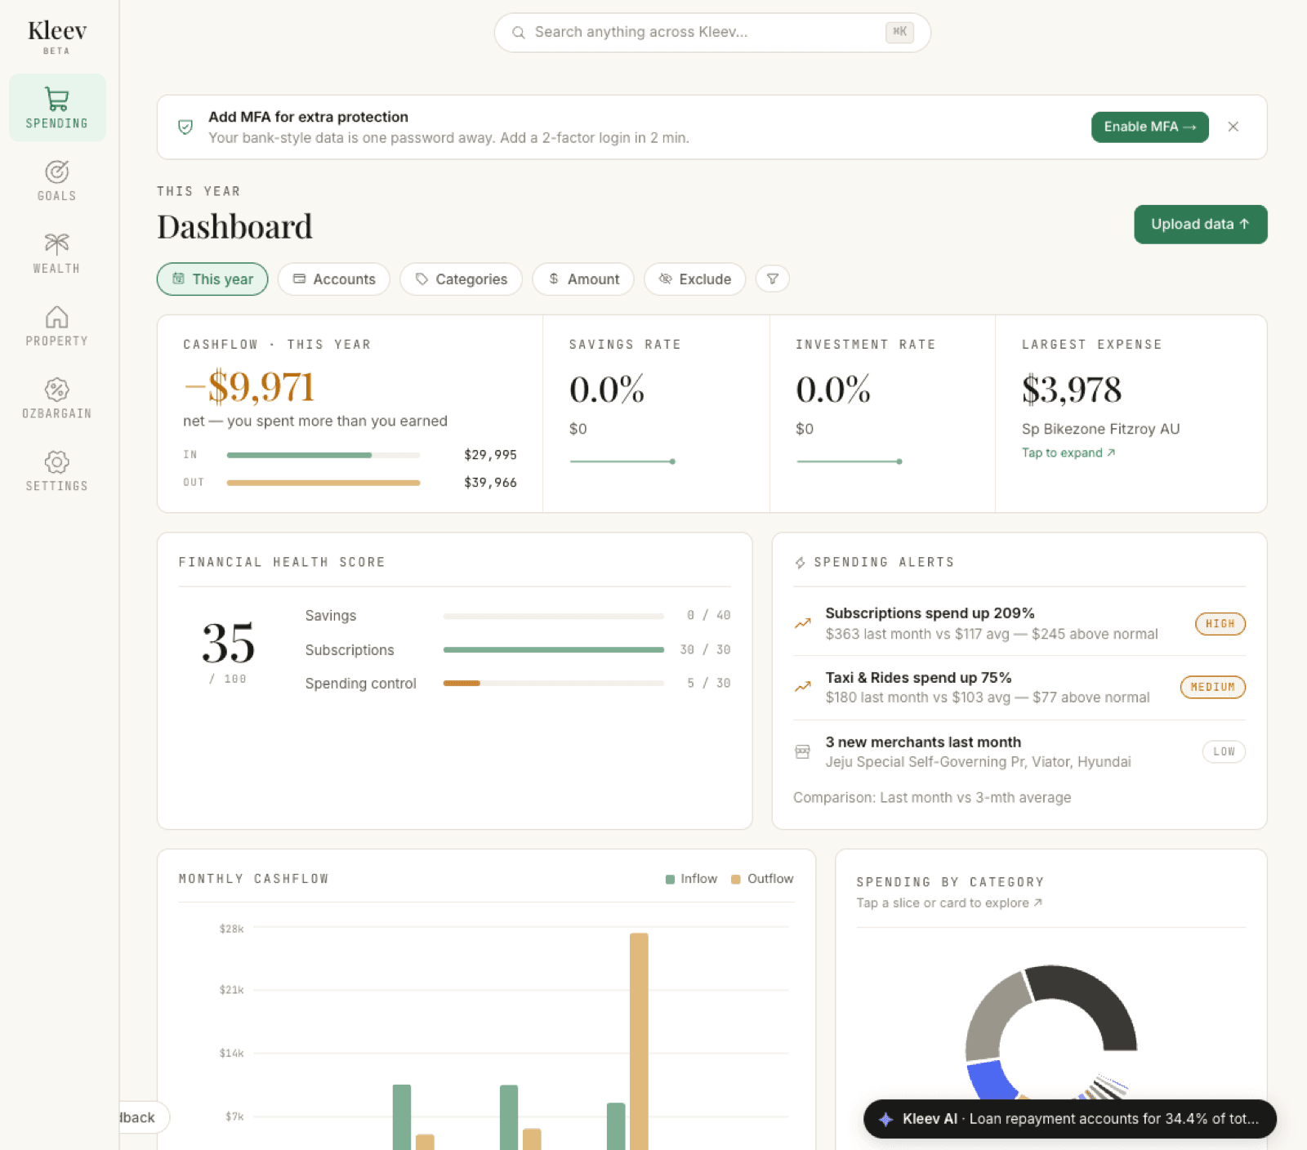Click the LOW severity badge
The image size is (1307, 1150).
(1224, 751)
